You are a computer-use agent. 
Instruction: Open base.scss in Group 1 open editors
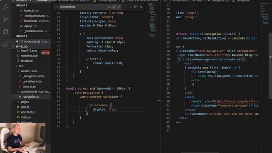pos(31,21)
